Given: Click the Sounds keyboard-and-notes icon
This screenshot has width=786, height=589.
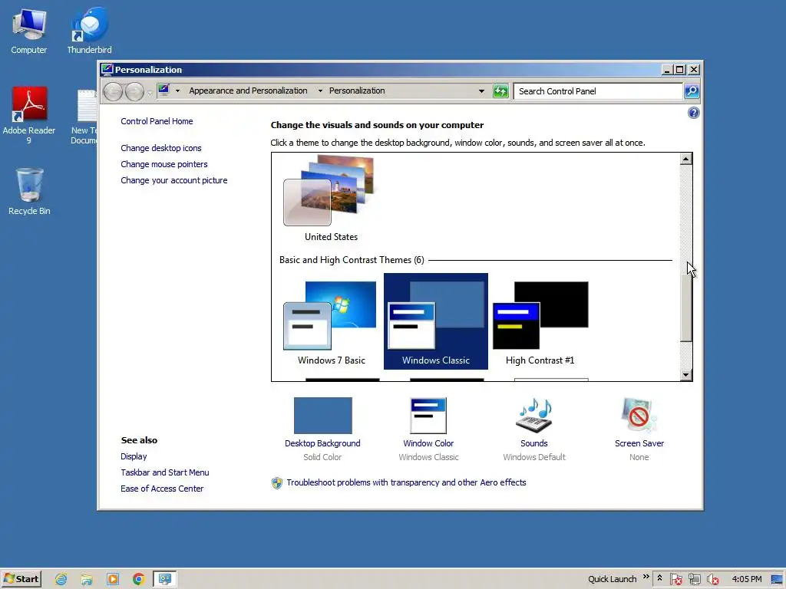Looking at the screenshot, I should coord(534,415).
